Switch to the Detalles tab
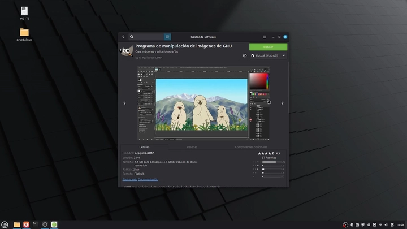The image size is (407, 229). (144, 147)
